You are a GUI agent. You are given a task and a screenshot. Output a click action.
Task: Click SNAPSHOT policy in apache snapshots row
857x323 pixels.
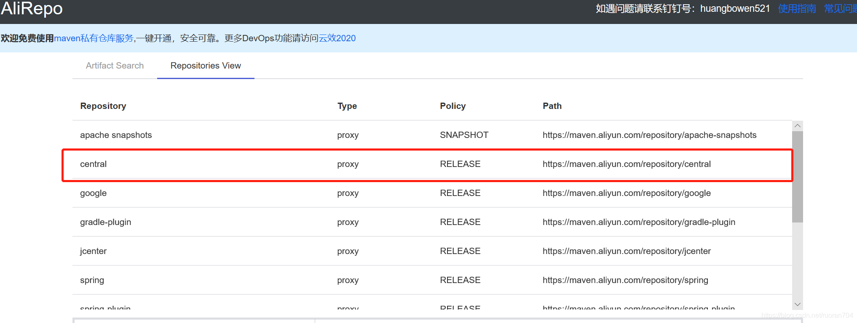pyautogui.click(x=464, y=135)
